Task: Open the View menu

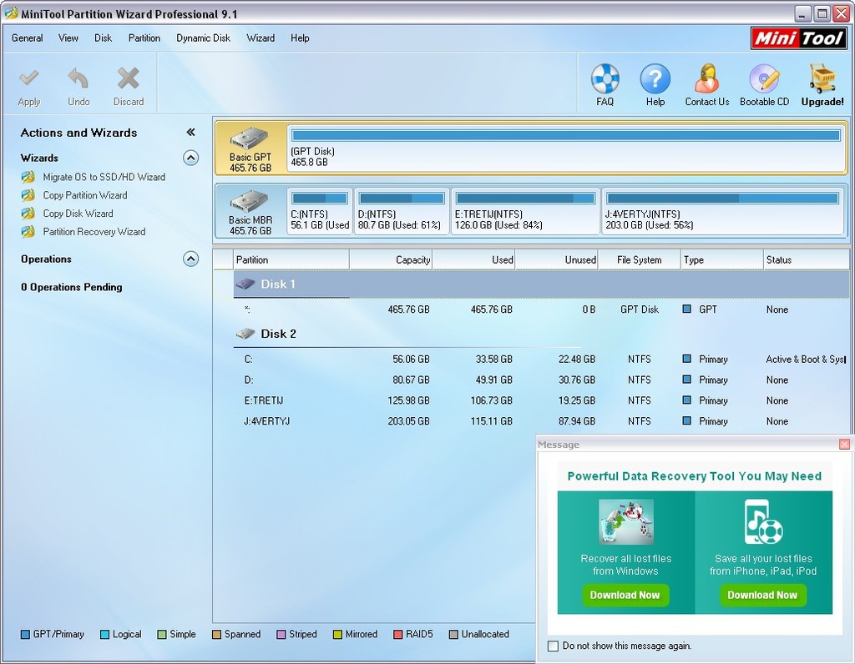Action: 68,38
